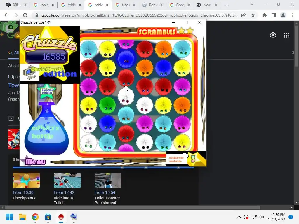
Task: Open Chrome side panel icon
Action: [274, 15]
